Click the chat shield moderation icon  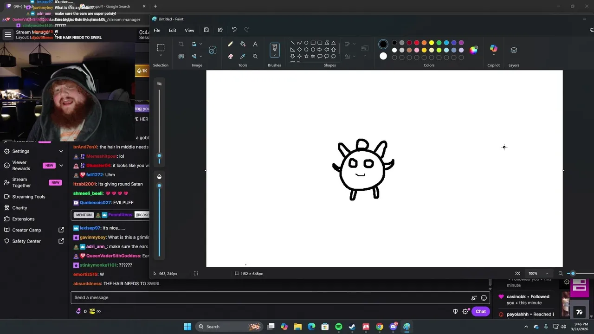(455, 311)
